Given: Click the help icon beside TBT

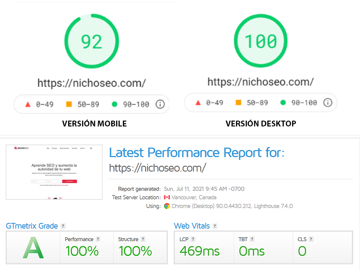Looking at the screenshot, I should point(253,239).
